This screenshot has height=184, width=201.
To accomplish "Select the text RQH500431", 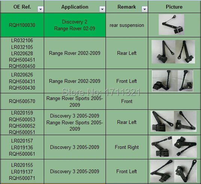I will (22, 81).
